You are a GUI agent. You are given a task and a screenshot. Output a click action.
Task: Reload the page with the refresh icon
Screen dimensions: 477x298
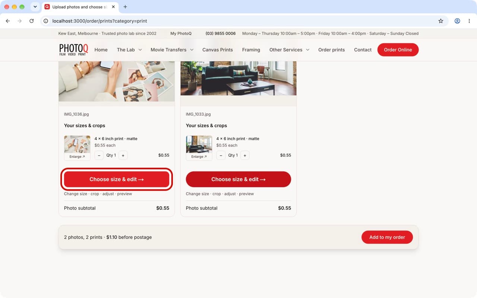point(32,21)
